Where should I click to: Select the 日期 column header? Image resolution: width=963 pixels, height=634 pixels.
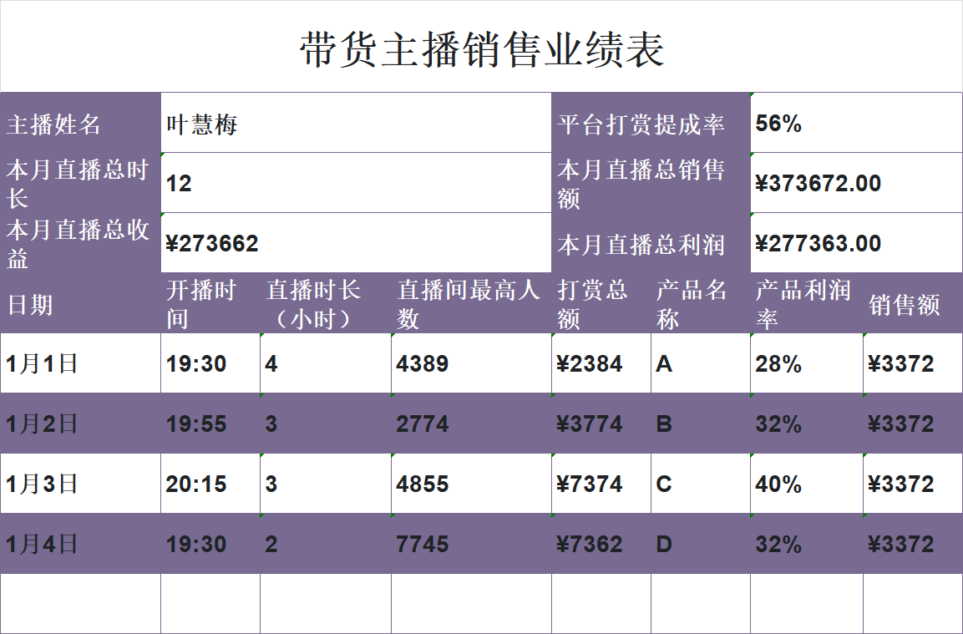coord(75,302)
